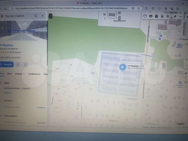Image resolution: width=188 pixels, height=141 pixels.
Task: Toggle the 3D map tilt button
Action: 185,82
